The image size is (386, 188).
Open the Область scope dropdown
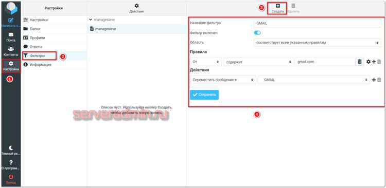[x=317, y=43]
